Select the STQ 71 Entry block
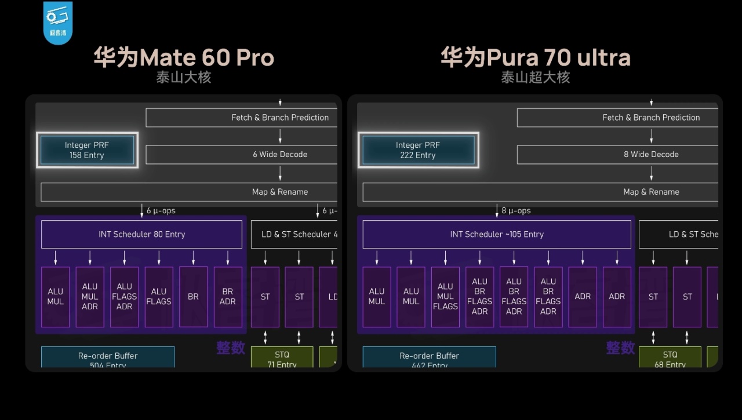 click(282, 357)
